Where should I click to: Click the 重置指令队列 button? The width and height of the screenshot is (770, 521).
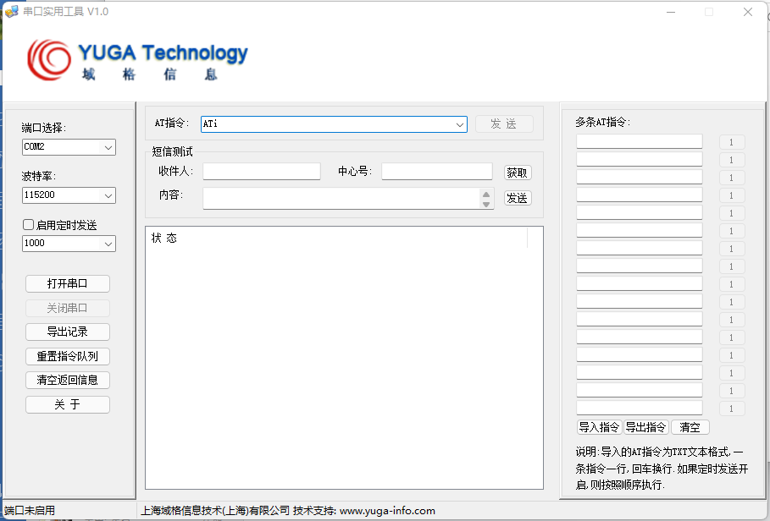coord(68,356)
